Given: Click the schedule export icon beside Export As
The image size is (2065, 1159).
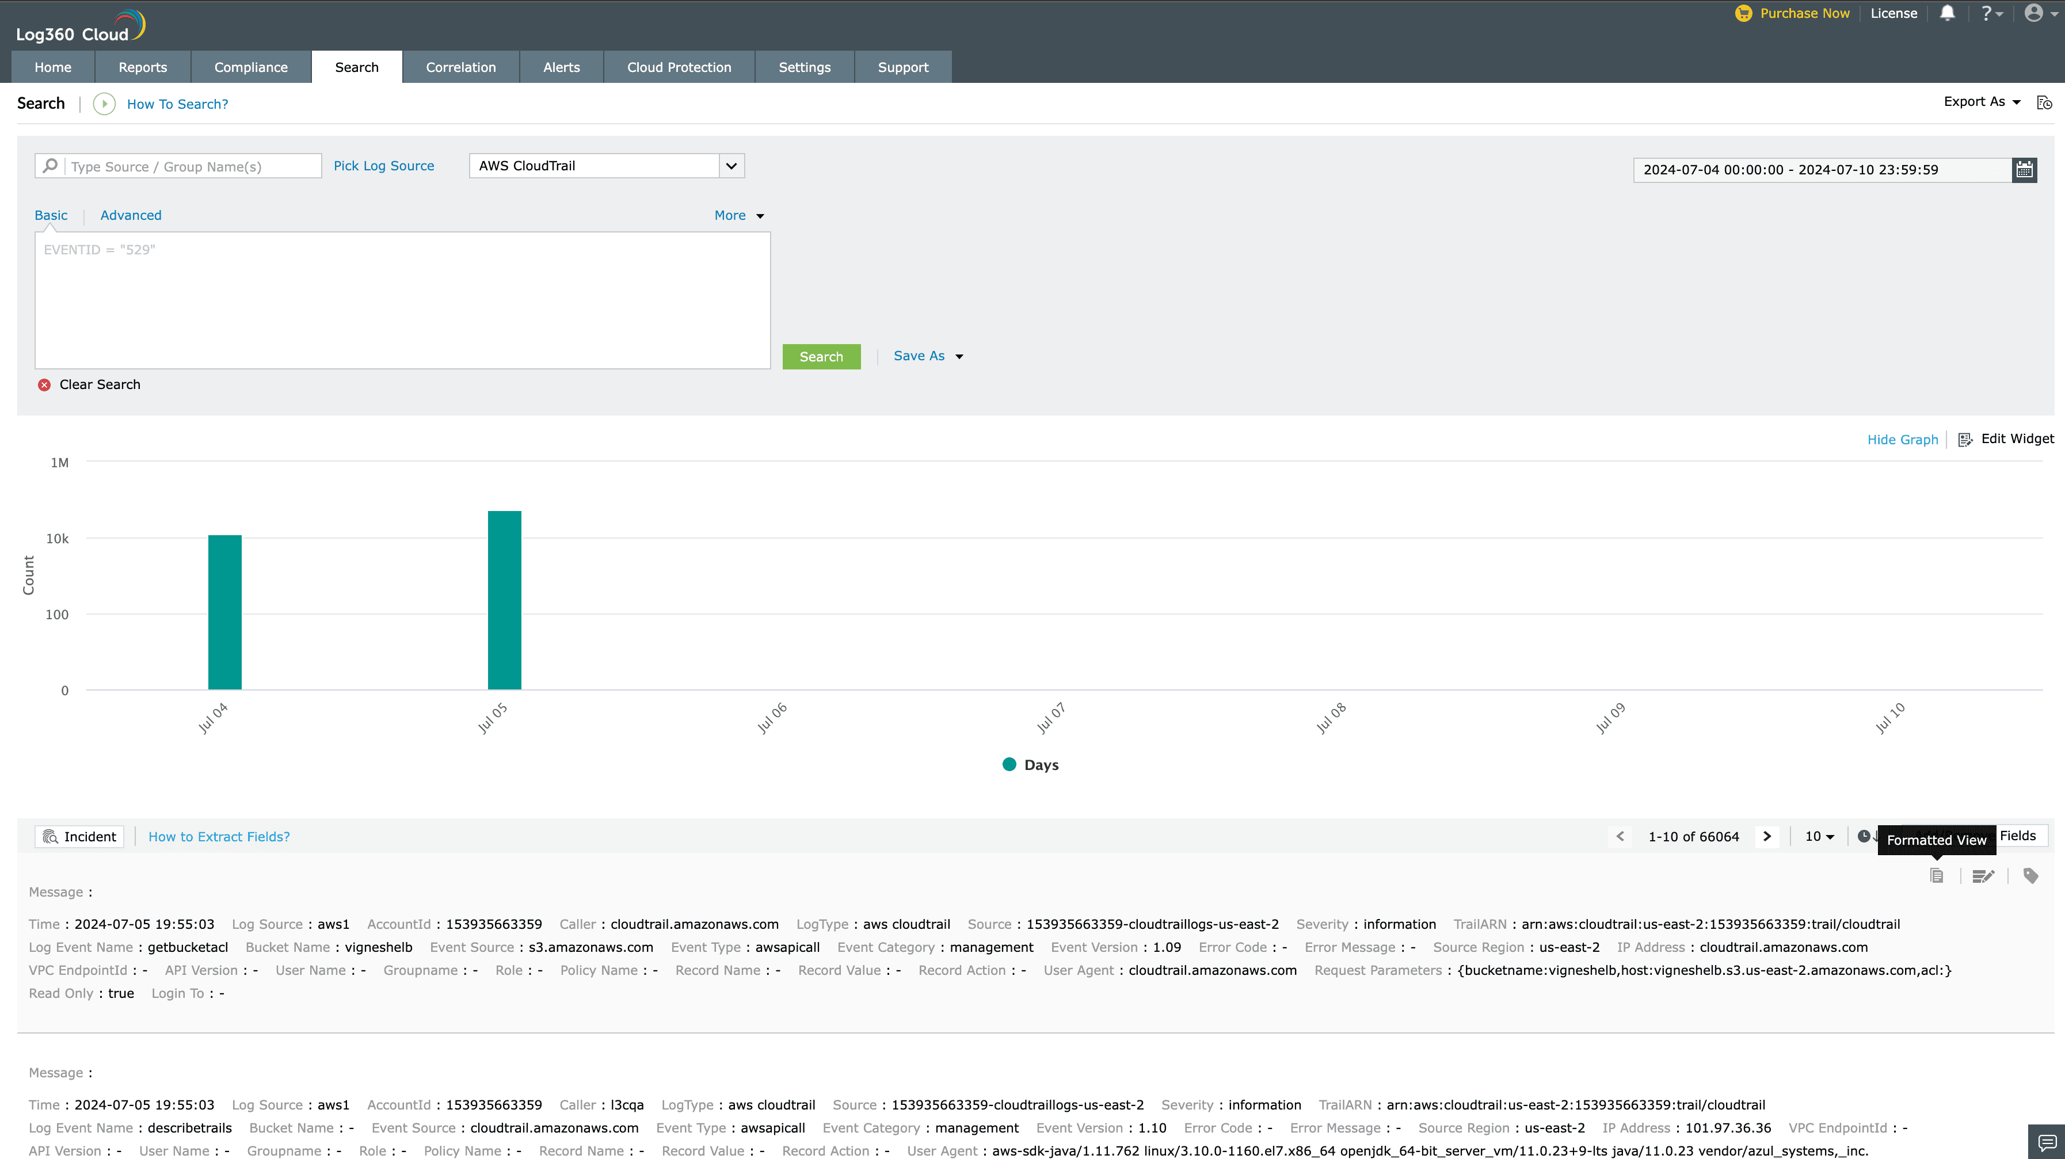Looking at the screenshot, I should click(2044, 102).
